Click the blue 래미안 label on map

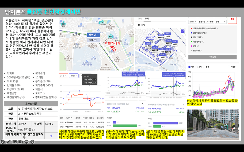coord(93,35)
